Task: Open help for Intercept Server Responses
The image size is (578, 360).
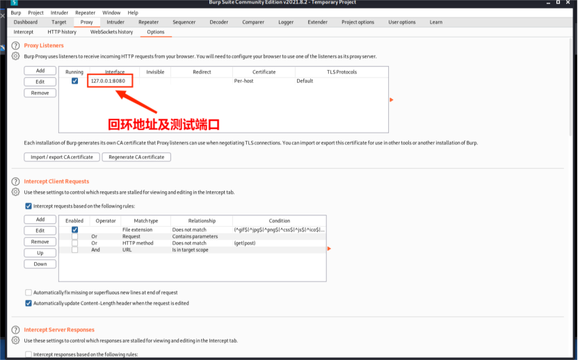Action: pyautogui.click(x=15, y=330)
